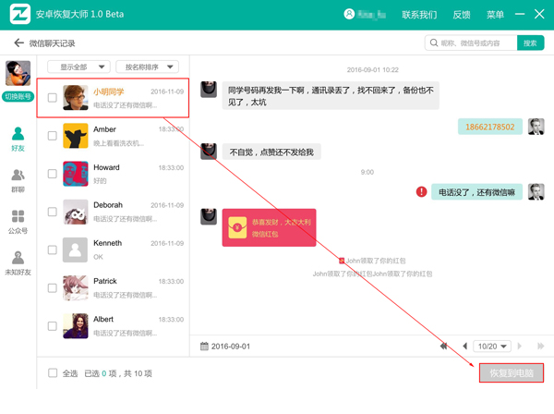
Task: Go to previous page with left arrow
Action: point(465,347)
